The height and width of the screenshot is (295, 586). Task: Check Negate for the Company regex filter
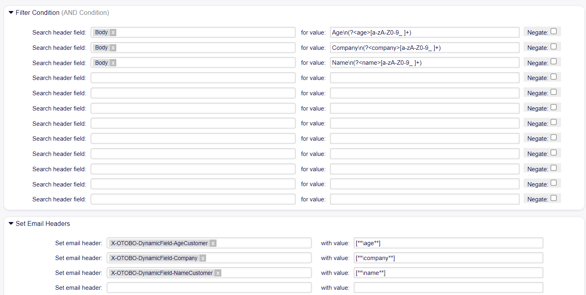point(553,47)
